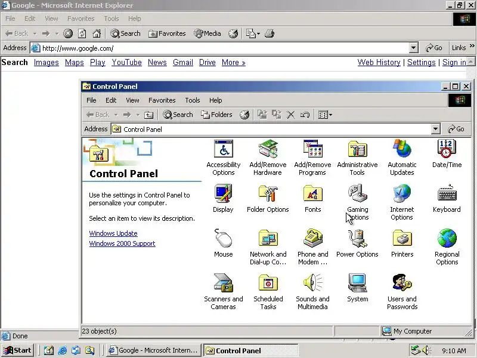Open the Users and Passwords applet

[402, 292]
